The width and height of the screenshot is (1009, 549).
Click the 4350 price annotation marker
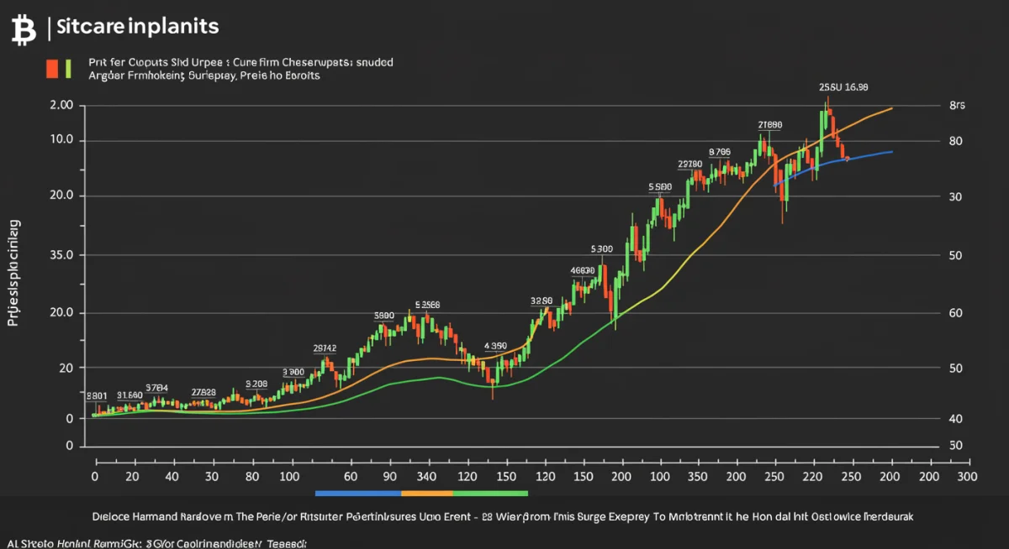(495, 344)
